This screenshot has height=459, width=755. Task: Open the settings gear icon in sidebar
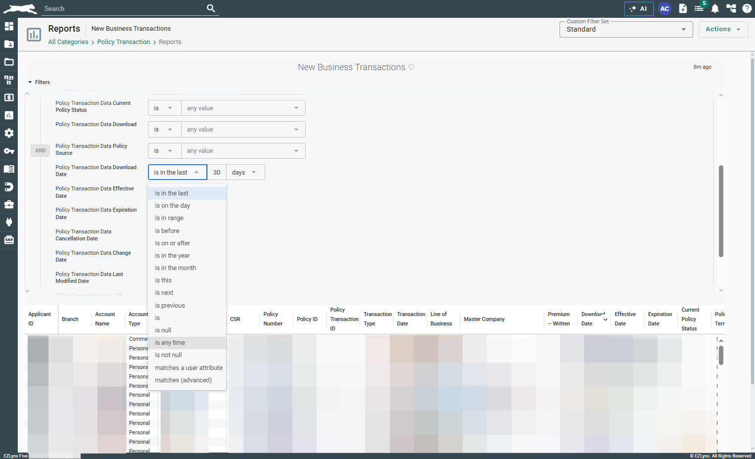9,133
